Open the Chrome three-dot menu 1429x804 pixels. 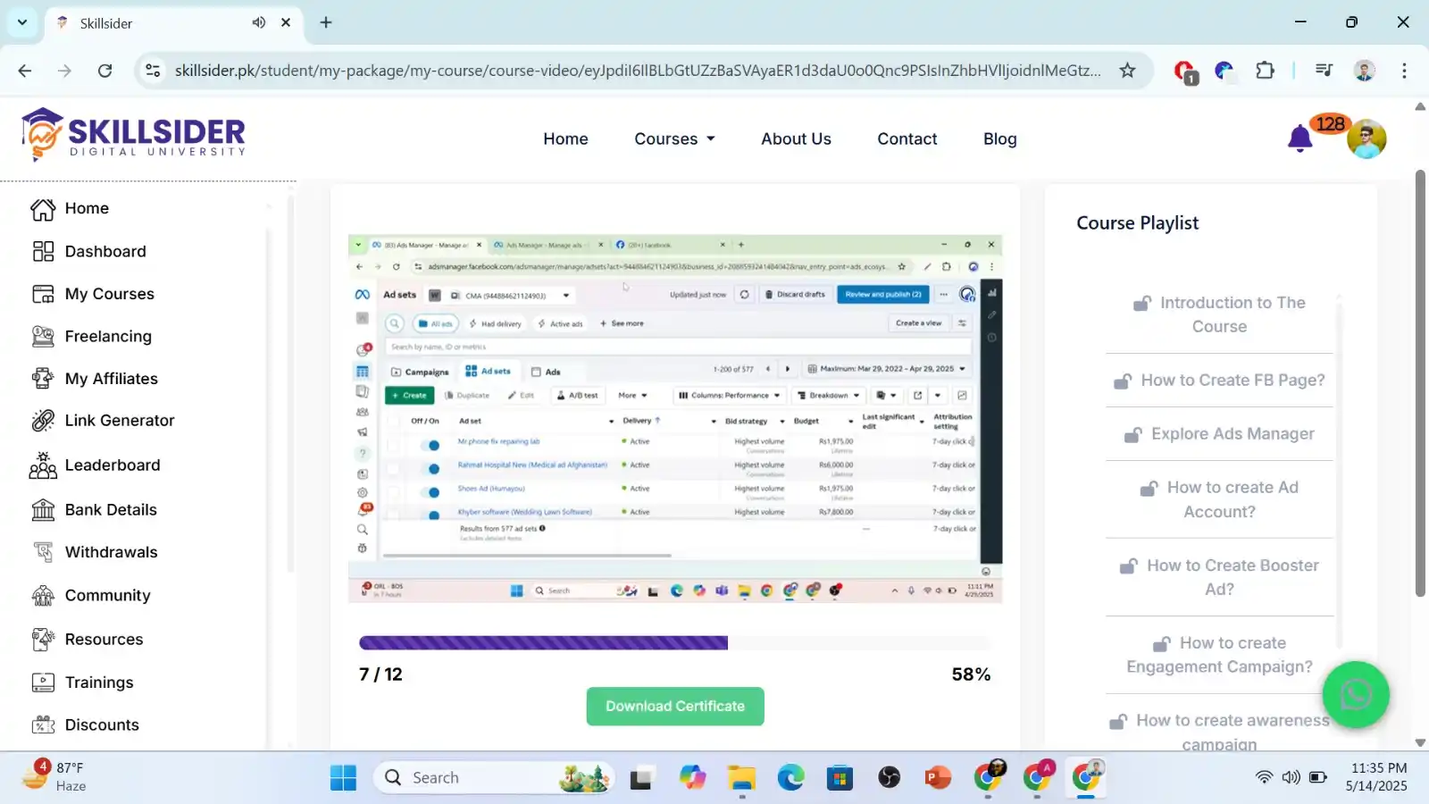(x=1404, y=71)
